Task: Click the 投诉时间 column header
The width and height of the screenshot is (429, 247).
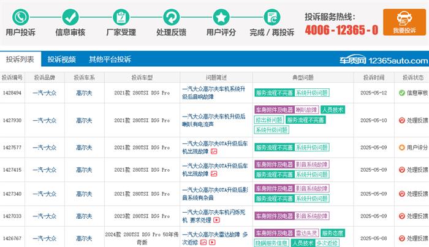Action: (374, 77)
